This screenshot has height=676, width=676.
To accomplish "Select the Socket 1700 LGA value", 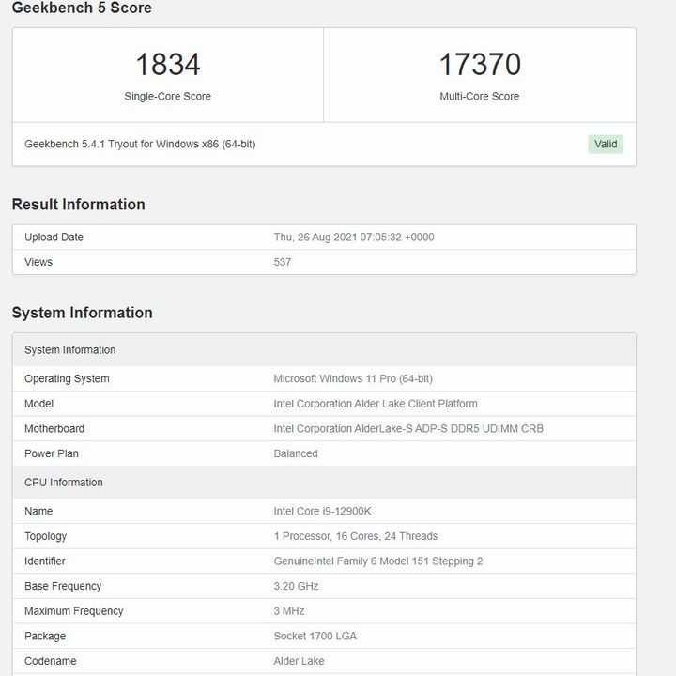I will 315,636.
